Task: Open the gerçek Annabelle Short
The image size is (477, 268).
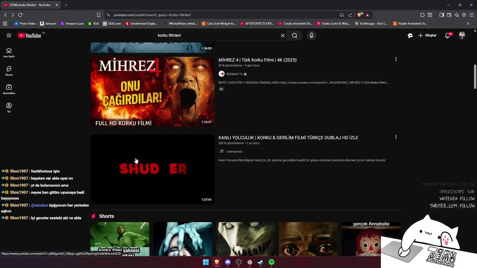Action: coord(371,239)
